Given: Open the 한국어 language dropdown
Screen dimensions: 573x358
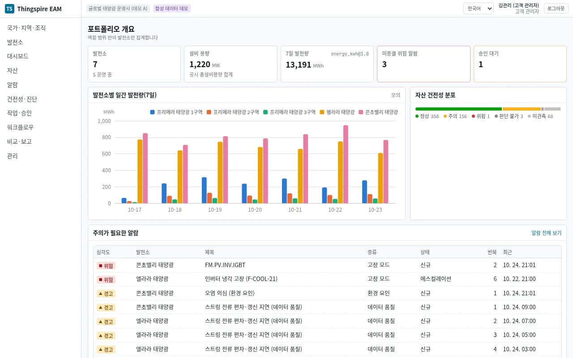Looking at the screenshot, I should 478,9.
